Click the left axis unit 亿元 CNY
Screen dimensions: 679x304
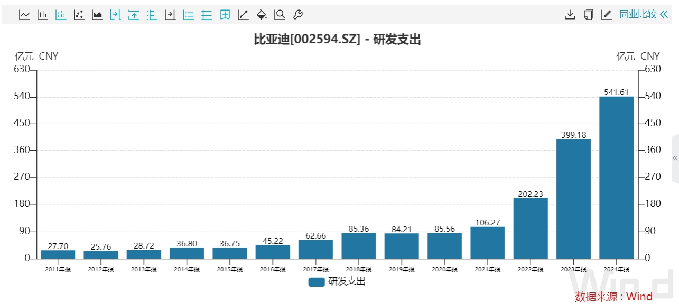tap(36, 56)
